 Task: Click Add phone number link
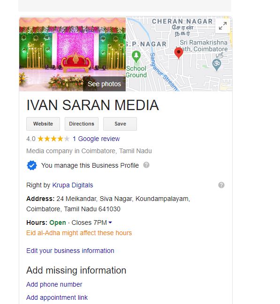pyautogui.click(x=54, y=284)
